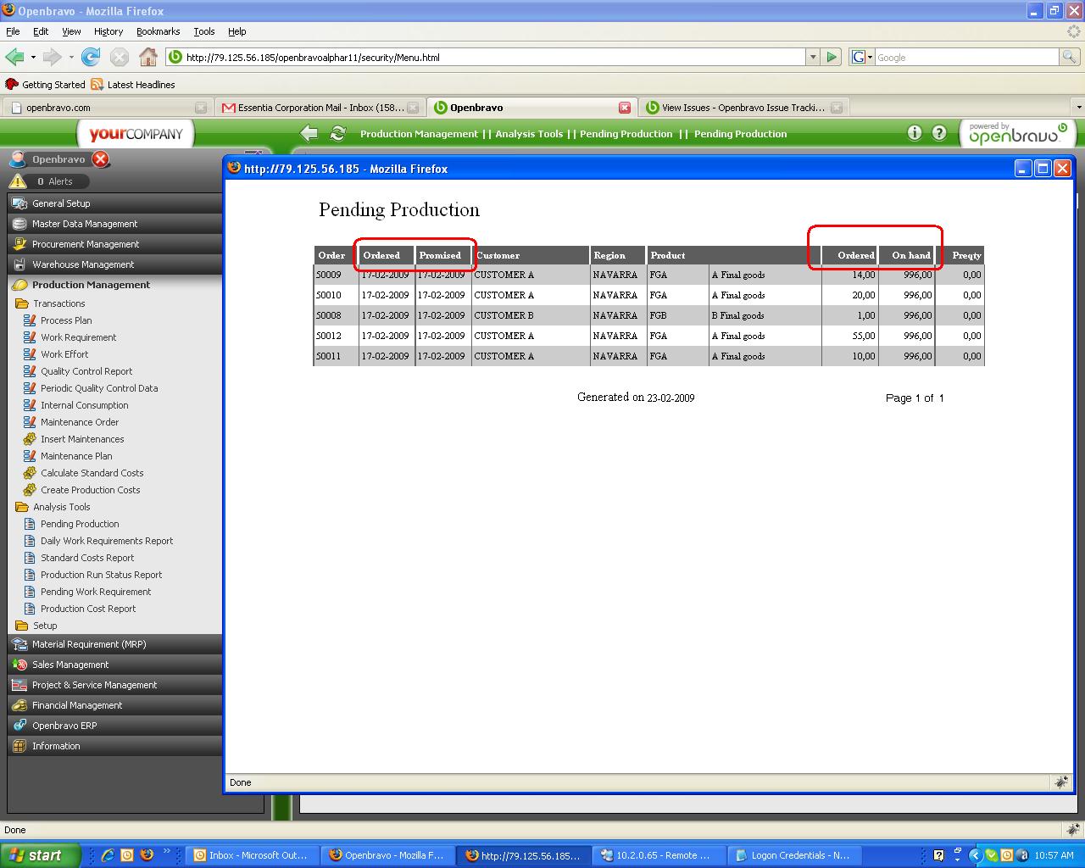Click the Openbravo refresh icon in the green header
The height and width of the screenshot is (868, 1085).
point(338,133)
